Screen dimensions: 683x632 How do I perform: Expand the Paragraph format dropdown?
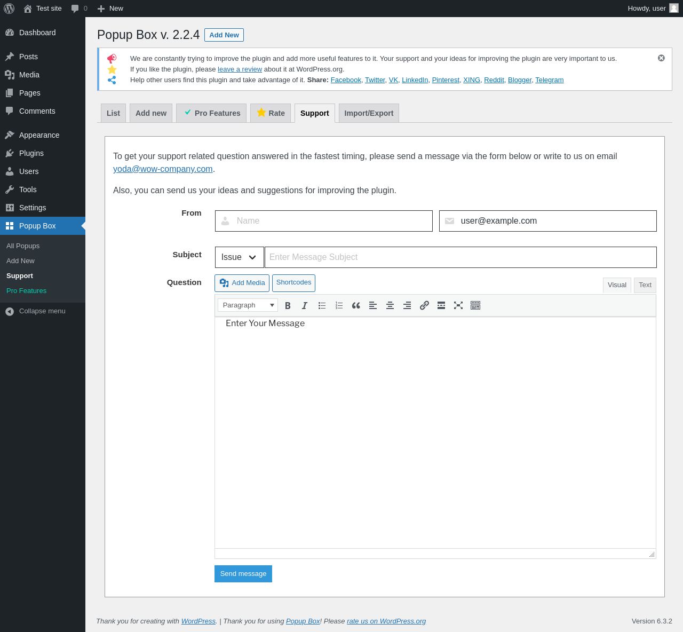pos(248,305)
